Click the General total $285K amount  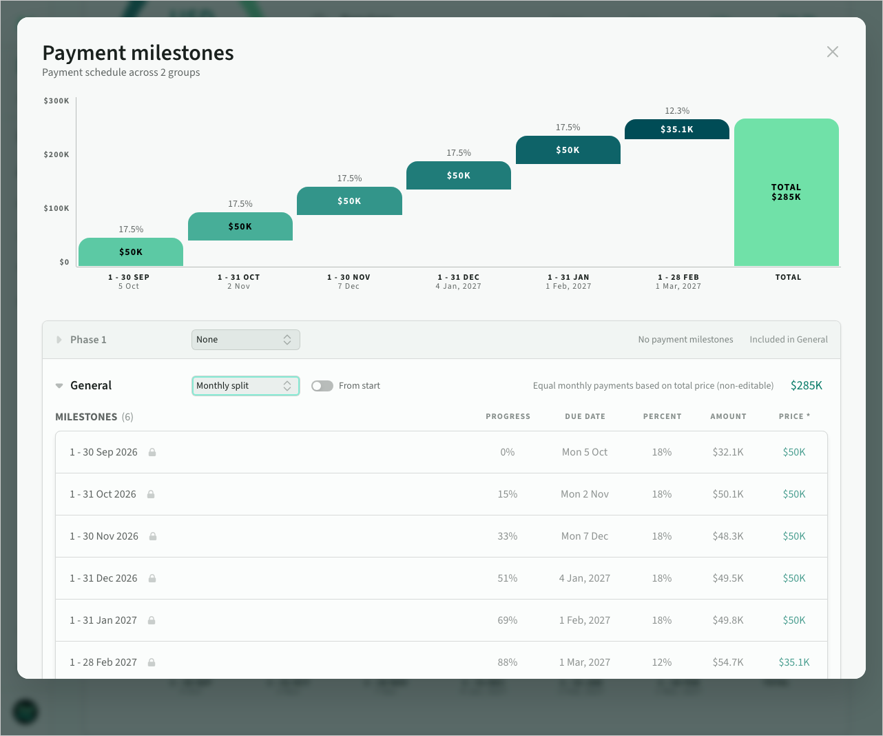click(807, 386)
